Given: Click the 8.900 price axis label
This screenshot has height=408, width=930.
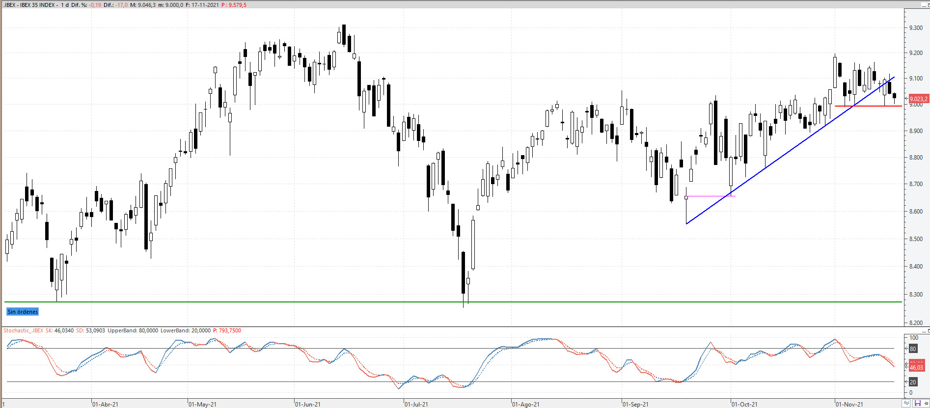Looking at the screenshot, I should (916, 131).
